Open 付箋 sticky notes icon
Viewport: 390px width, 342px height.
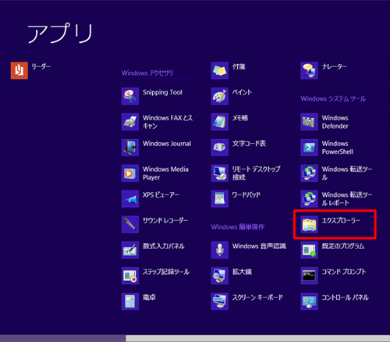point(220,70)
